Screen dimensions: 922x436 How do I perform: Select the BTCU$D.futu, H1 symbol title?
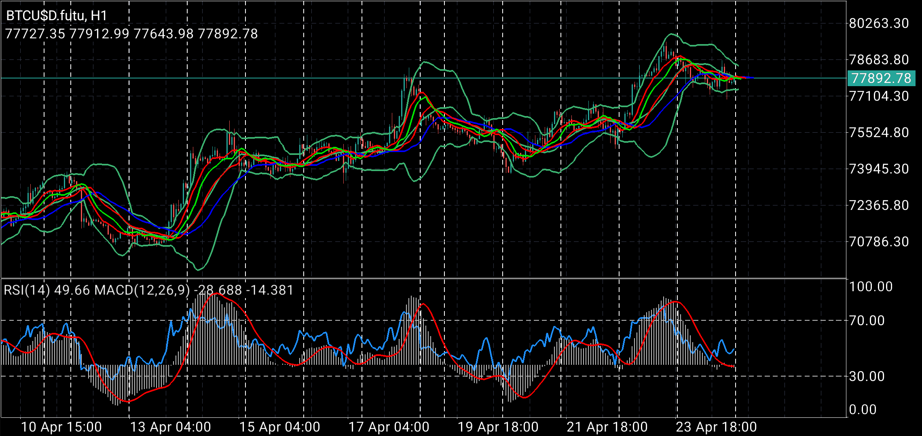click(x=57, y=16)
